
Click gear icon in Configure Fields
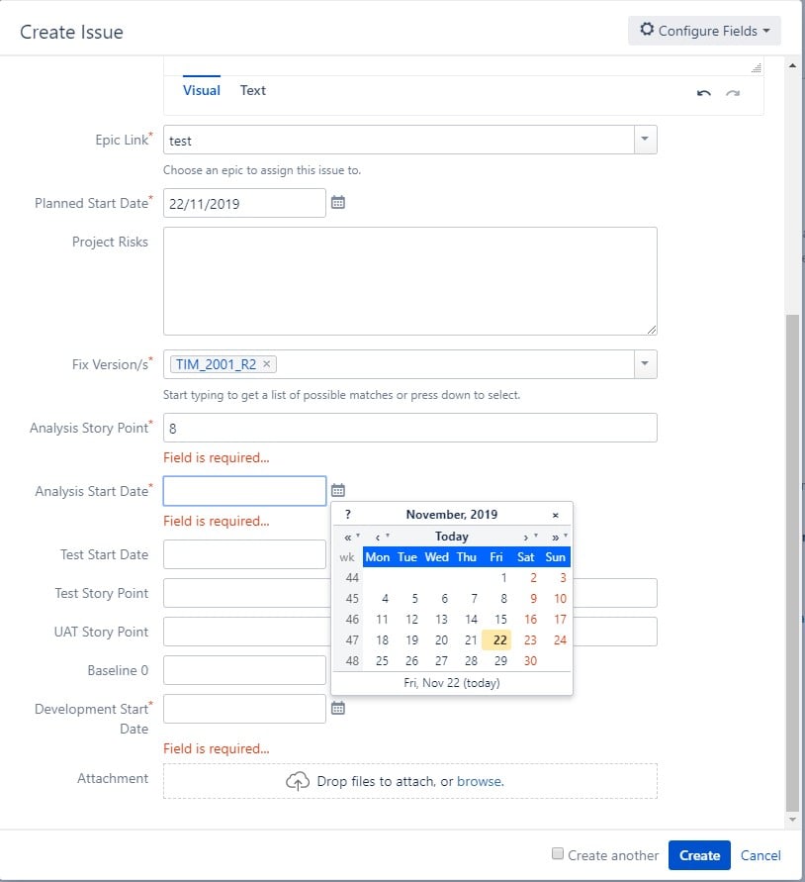(647, 30)
